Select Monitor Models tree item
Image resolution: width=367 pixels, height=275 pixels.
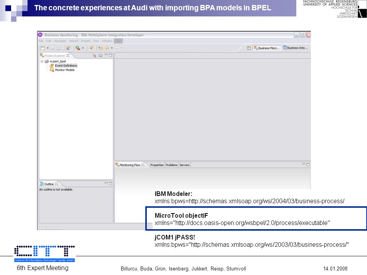click(65, 70)
